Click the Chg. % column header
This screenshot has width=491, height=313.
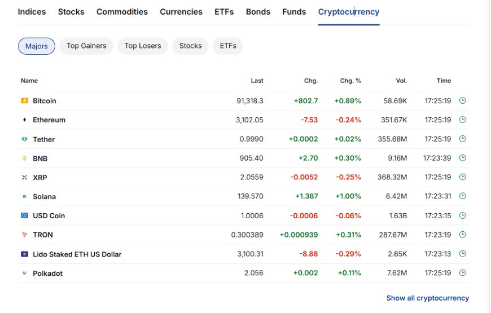coord(350,81)
